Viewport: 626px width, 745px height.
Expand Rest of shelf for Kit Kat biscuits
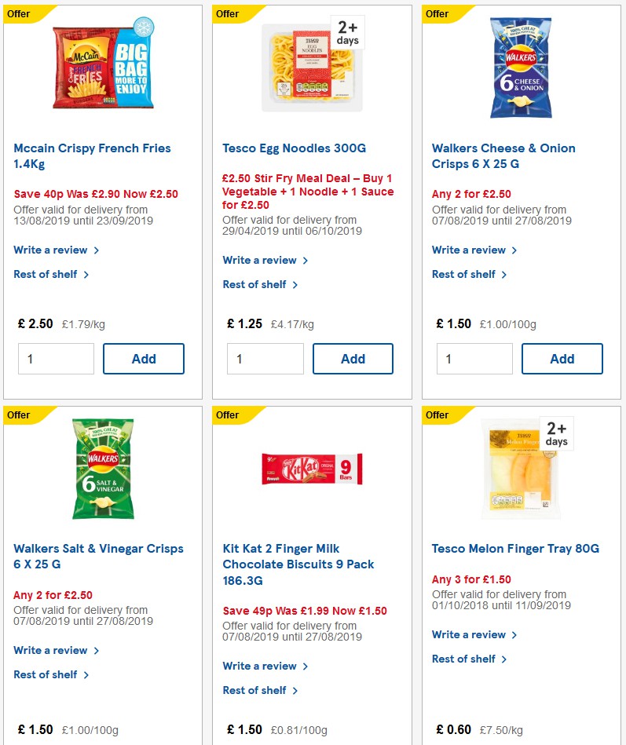pyautogui.click(x=255, y=690)
